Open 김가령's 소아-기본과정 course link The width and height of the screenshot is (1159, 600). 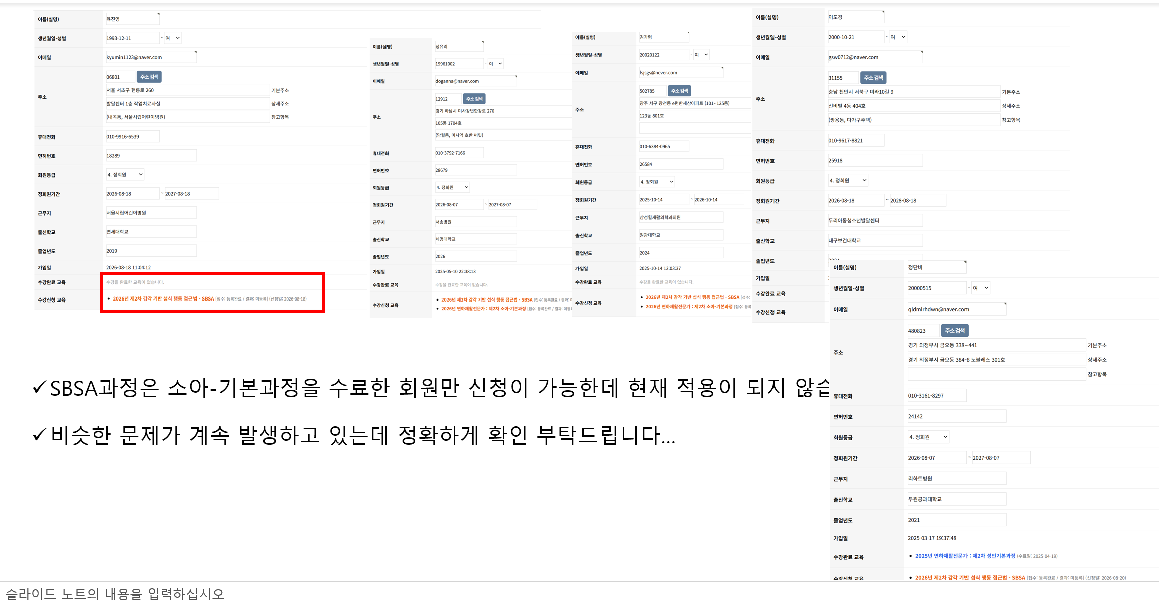click(689, 307)
